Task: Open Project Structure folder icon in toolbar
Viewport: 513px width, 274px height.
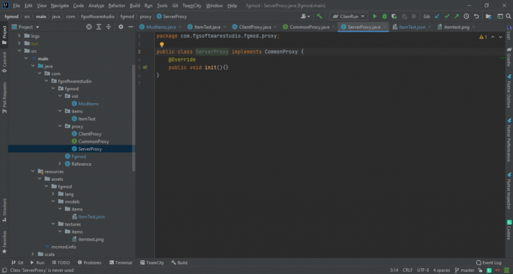Action: 488,16
